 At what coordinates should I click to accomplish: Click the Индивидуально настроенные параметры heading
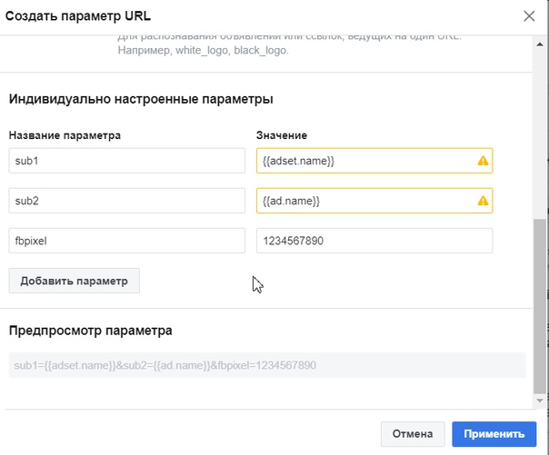pos(141,99)
